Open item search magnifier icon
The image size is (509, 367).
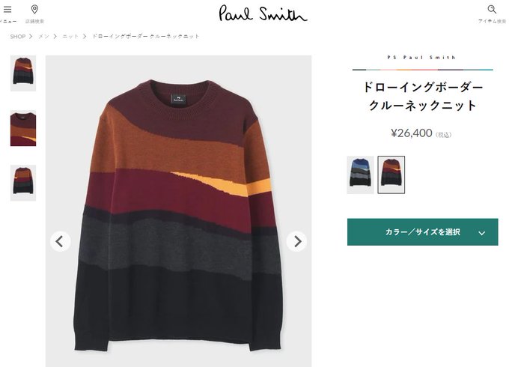coord(492,10)
